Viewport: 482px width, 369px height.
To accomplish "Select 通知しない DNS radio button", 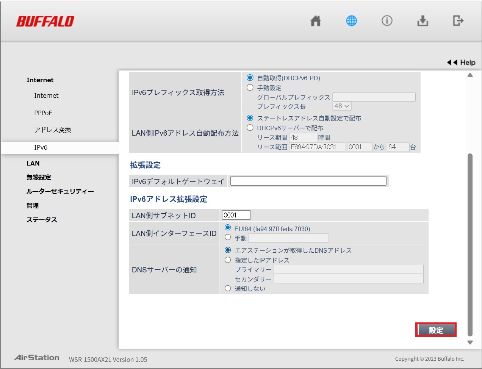I will pyautogui.click(x=228, y=288).
